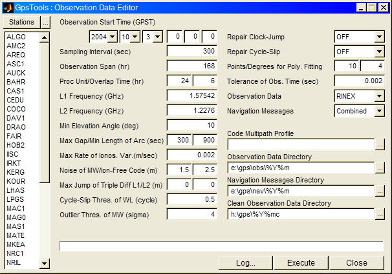Browse for Clean Observation Data Directory
Image resolution: width=392 pixels, height=274 pixels.
380,214
